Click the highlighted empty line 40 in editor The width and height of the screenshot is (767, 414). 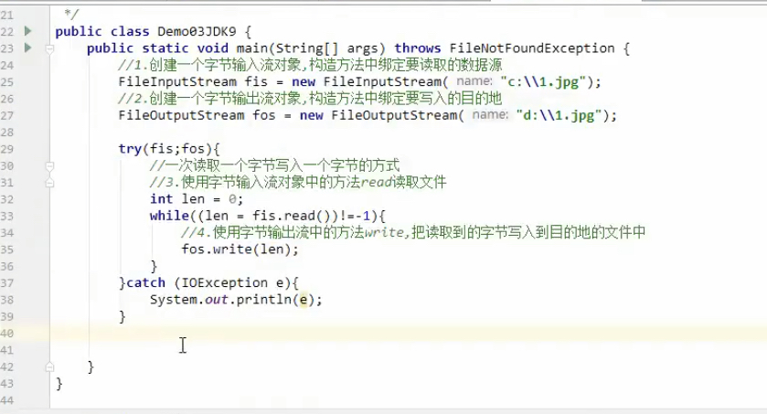point(409,334)
